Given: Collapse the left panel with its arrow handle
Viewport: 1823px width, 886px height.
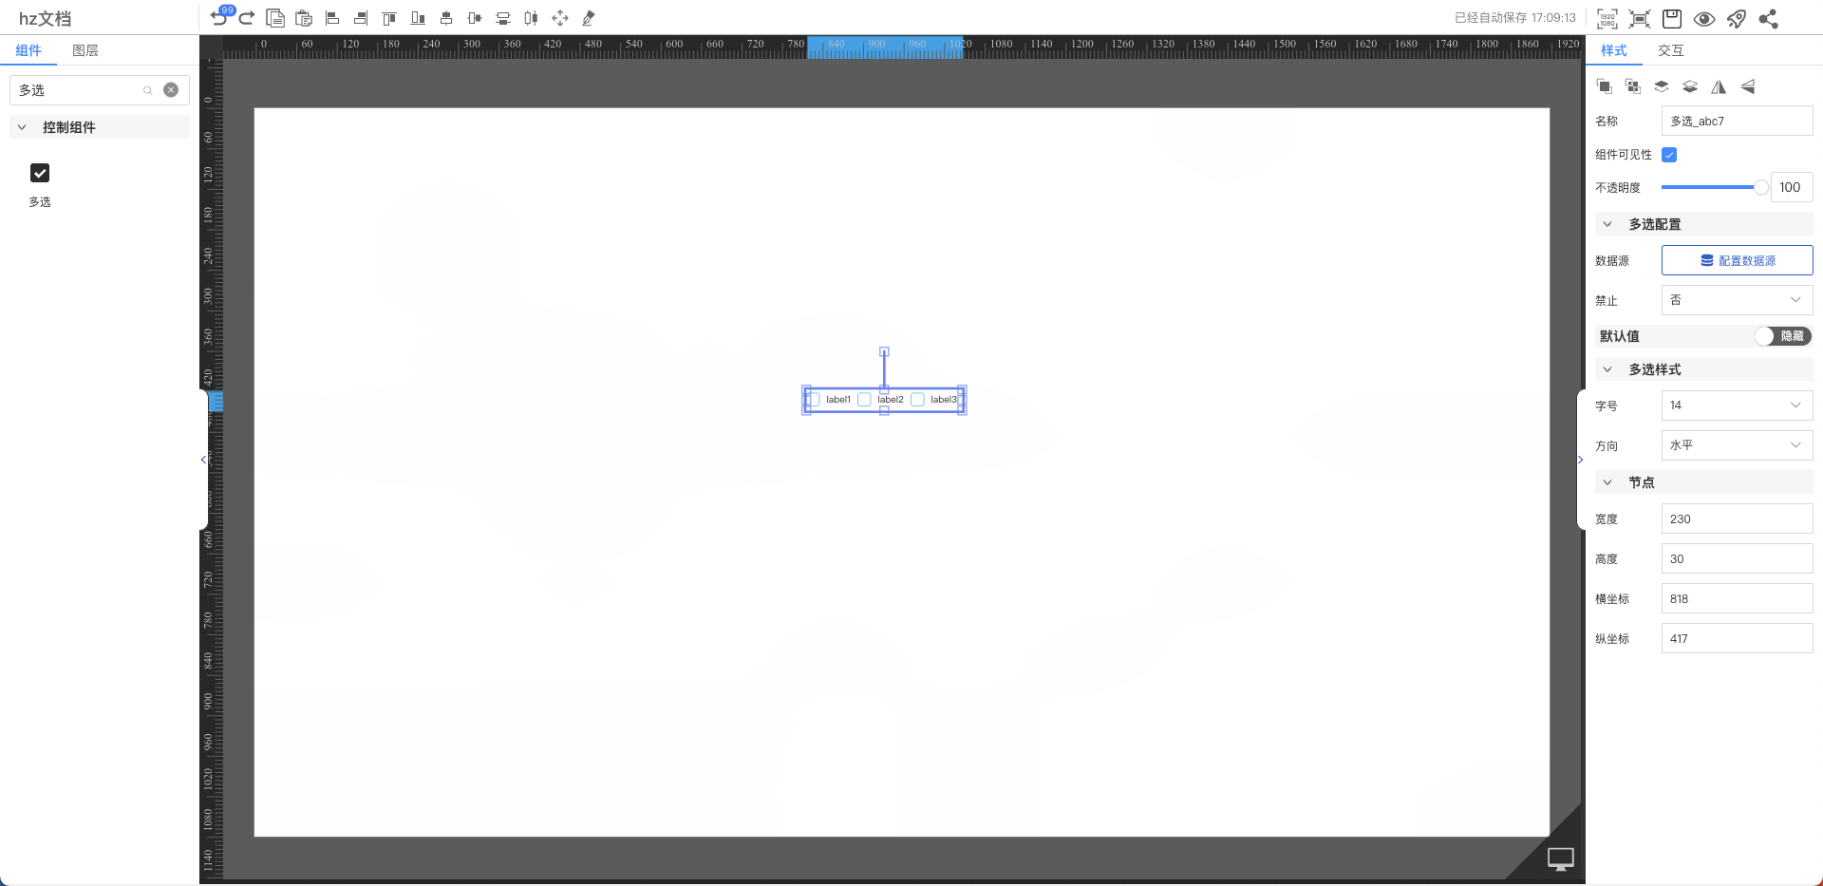Looking at the screenshot, I should point(203,460).
